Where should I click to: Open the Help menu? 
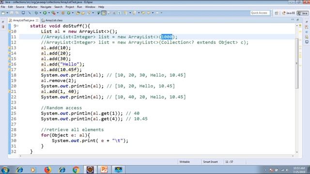pos(101,7)
